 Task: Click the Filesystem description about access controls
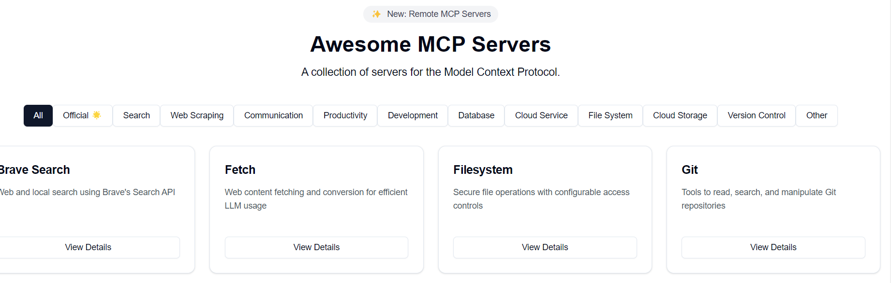tap(541, 199)
